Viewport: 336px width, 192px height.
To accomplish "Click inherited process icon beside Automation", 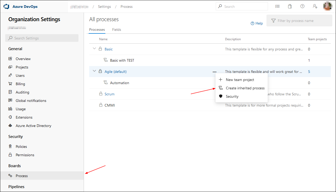I will tap(106, 83).
